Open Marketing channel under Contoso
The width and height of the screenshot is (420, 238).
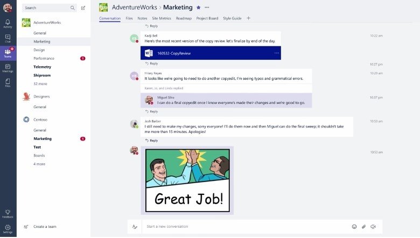(x=43, y=139)
